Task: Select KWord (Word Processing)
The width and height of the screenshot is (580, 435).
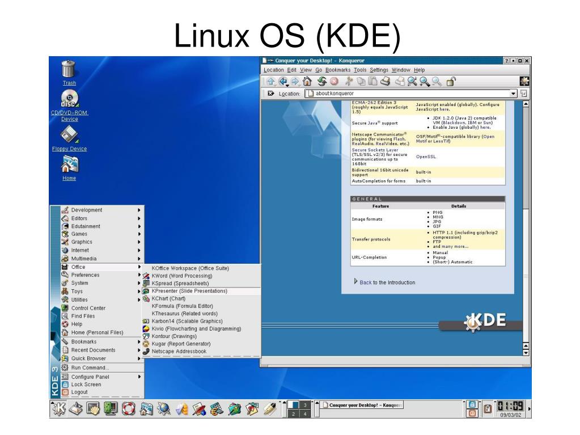Action: 201,276
